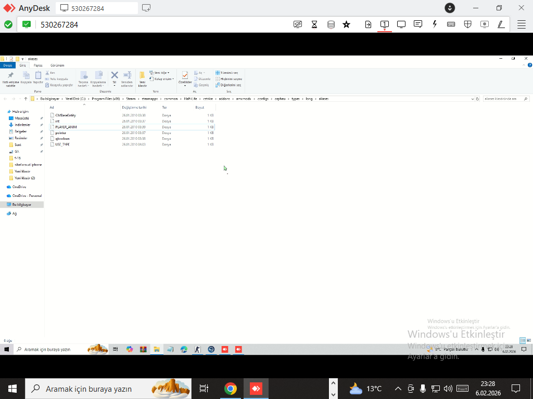Collapse the Explorer ribbon chevron

click(x=524, y=65)
